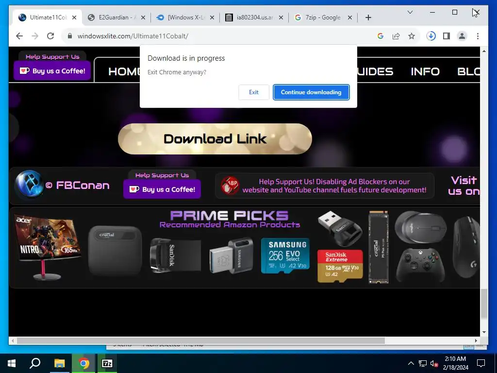Click the horizontal scrollbar thumb
The height and width of the screenshot is (373, 497).
200,340
